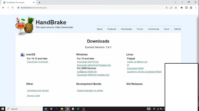Click the lock icon in the address bar

click(18, 8)
